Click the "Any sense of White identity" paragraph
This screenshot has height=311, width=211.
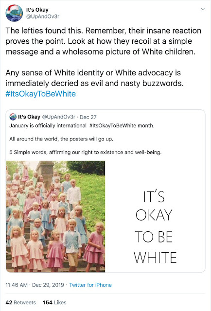(x=94, y=78)
